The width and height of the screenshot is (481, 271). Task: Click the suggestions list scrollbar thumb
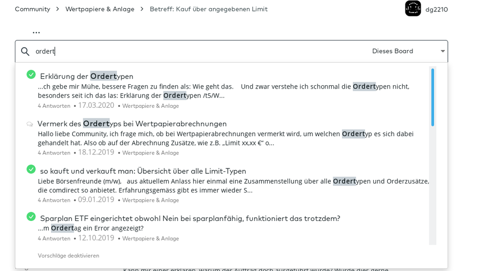click(x=432, y=98)
